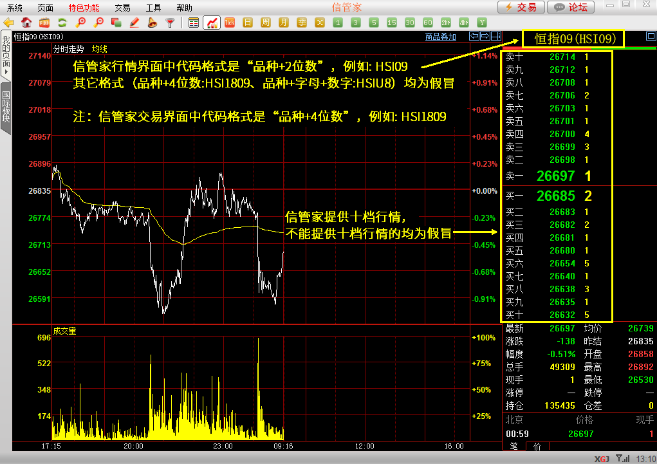Open the F10 info icon
This screenshot has width=657, height=464.
click(x=45, y=23)
